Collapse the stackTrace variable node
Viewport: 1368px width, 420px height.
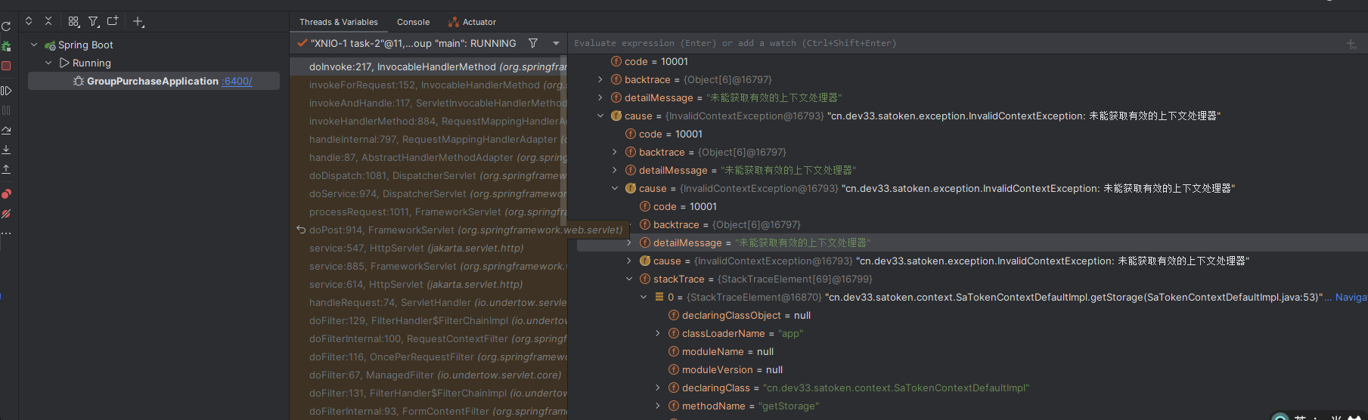(x=629, y=279)
